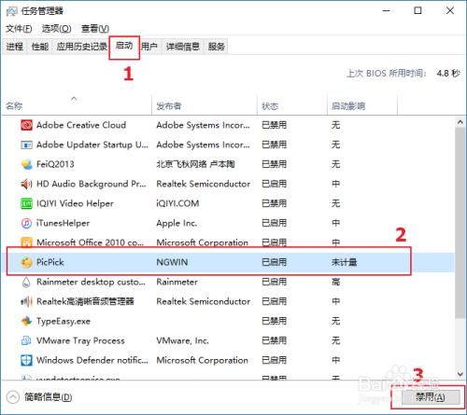The height and width of the screenshot is (415, 467).
Task: Collapse to 简略信息 view via arrow icon
Action: (13, 397)
